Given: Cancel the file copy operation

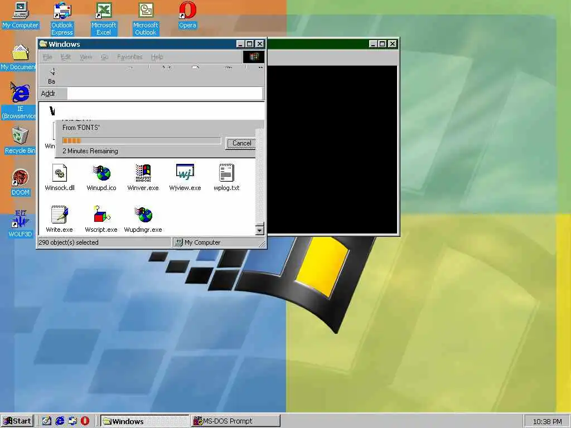Looking at the screenshot, I should click(240, 143).
